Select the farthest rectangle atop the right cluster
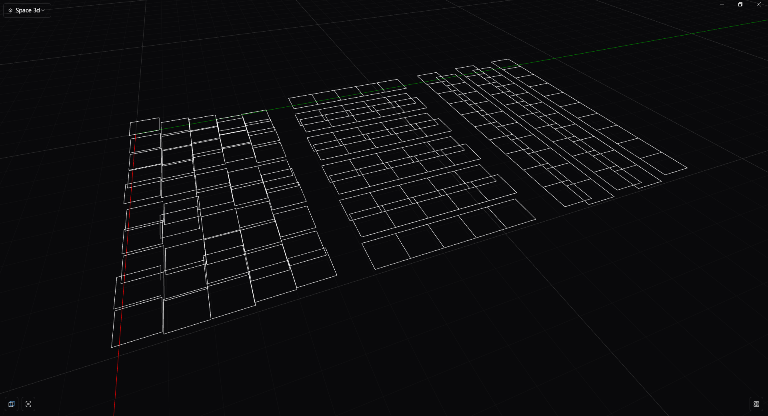The width and height of the screenshot is (768, 416). coord(506,64)
